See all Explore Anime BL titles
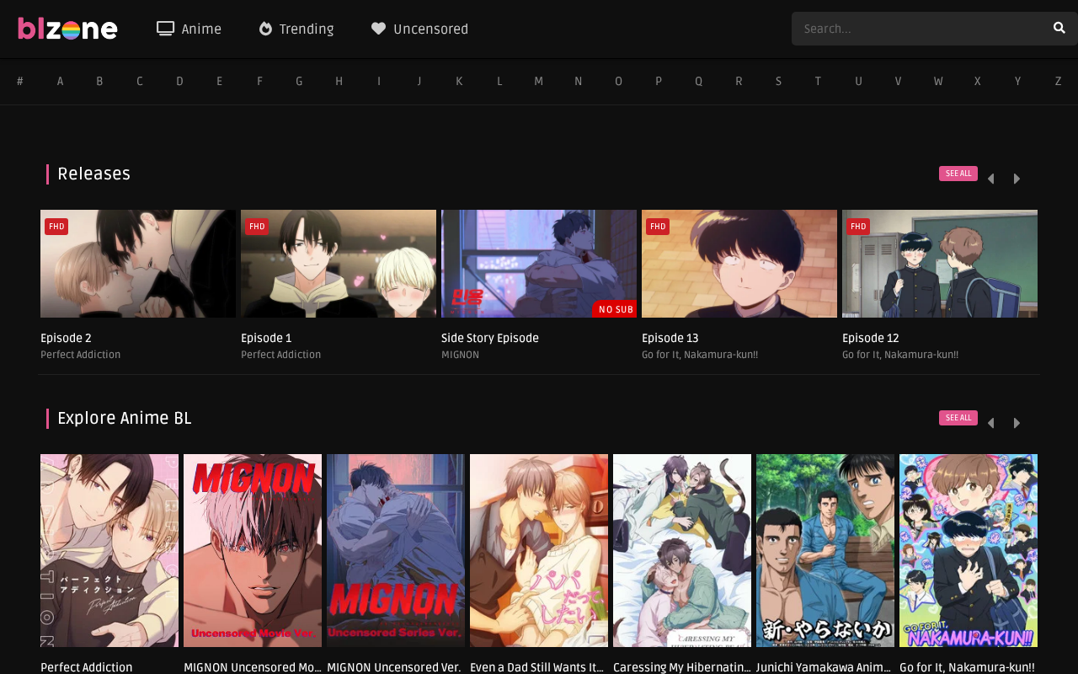Viewport: 1078px width, 674px height. pos(958,418)
